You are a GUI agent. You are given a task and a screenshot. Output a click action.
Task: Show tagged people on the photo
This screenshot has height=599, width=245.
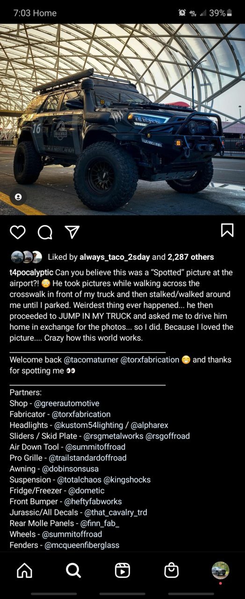18,197
